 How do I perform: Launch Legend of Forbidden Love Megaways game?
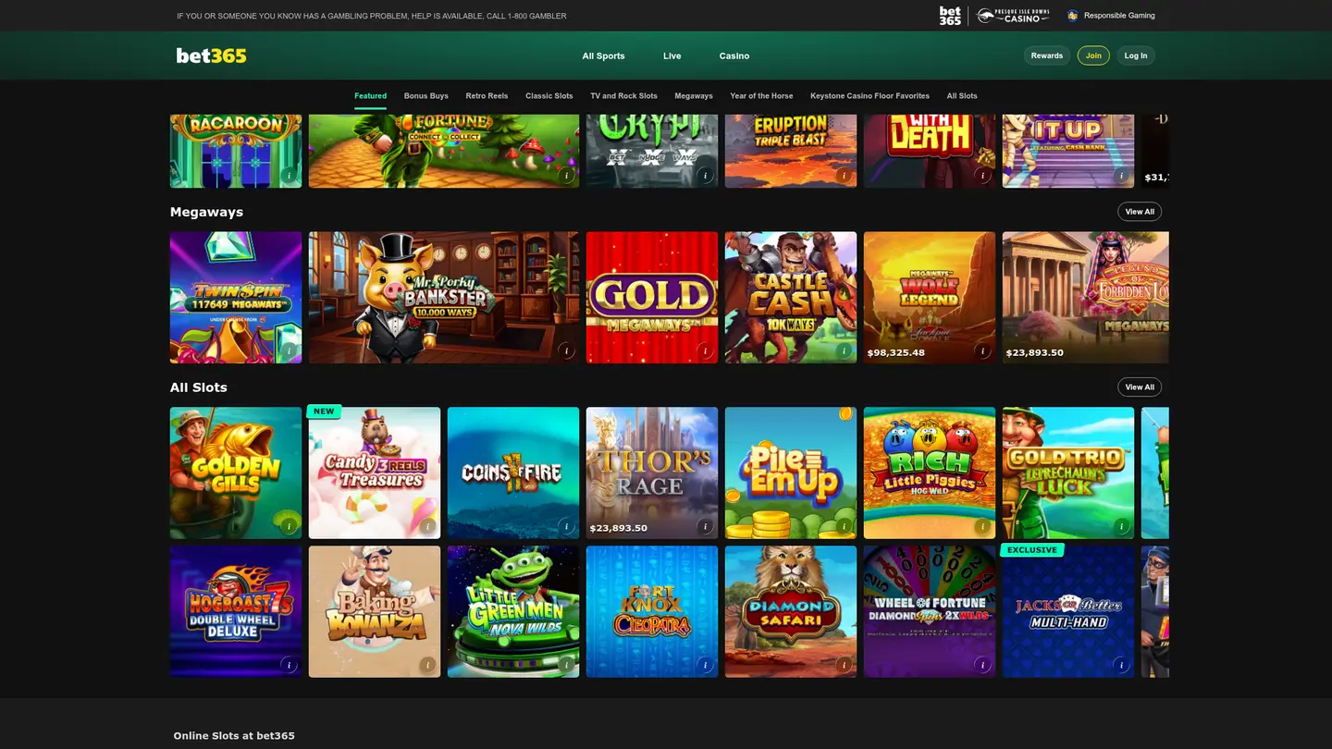pos(1086,298)
